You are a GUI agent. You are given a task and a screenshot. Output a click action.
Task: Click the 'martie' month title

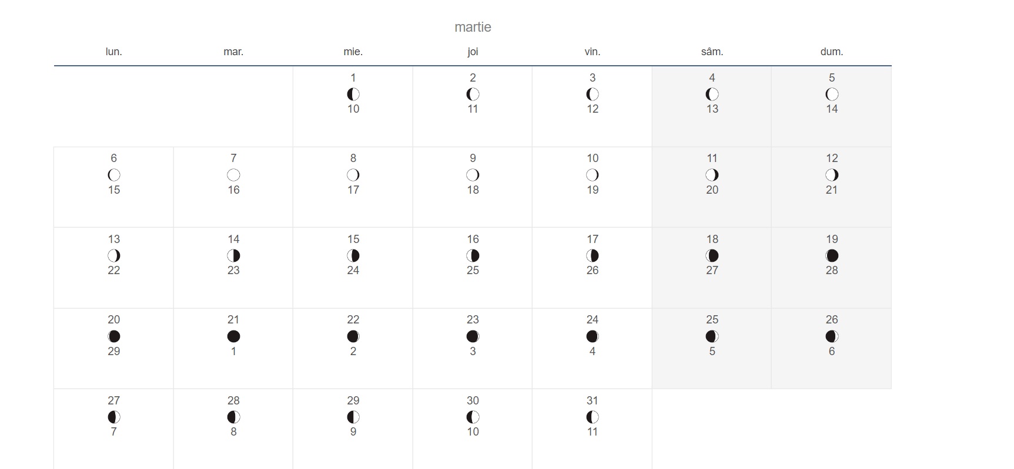[473, 27]
